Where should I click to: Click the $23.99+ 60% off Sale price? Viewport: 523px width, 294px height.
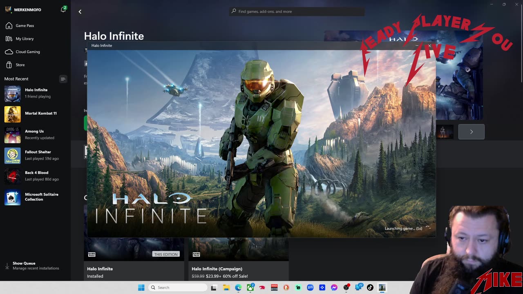pyautogui.click(x=227, y=276)
